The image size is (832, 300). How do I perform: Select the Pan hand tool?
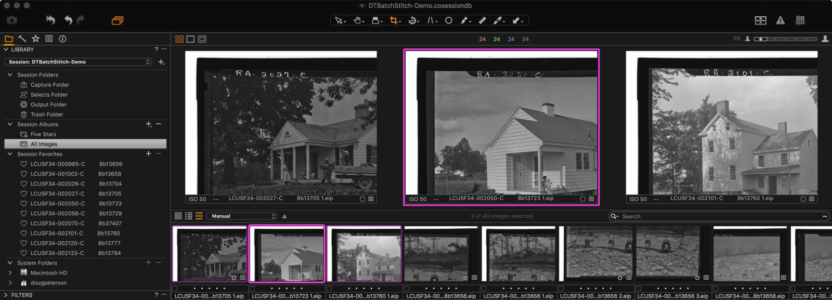point(358,20)
